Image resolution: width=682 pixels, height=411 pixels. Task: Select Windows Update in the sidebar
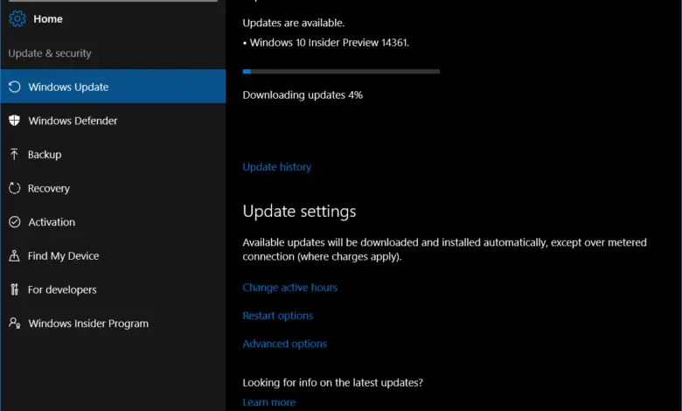(113, 87)
